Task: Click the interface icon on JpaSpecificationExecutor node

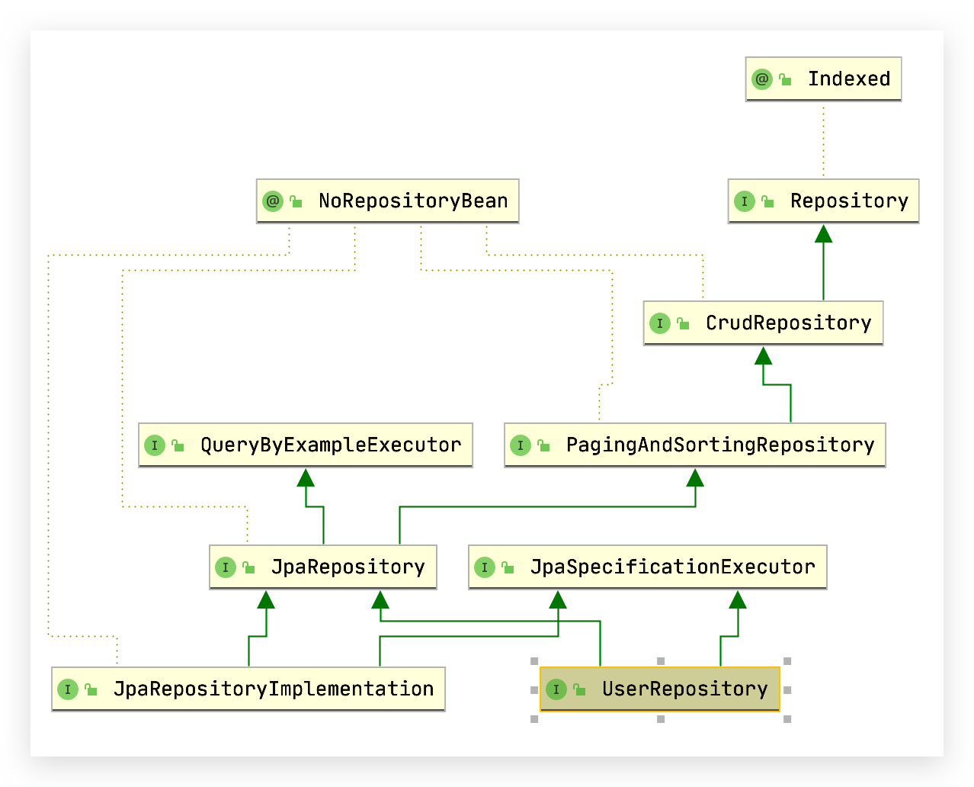Action: click(484, 567)
